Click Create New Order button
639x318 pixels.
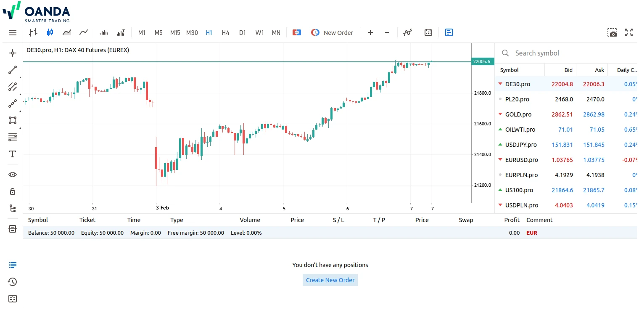coord(330,280)
